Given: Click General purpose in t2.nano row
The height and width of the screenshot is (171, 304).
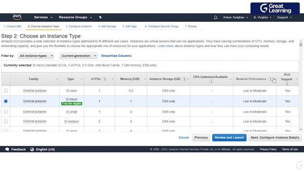Looking at the screenshot, I should (35, 91).
